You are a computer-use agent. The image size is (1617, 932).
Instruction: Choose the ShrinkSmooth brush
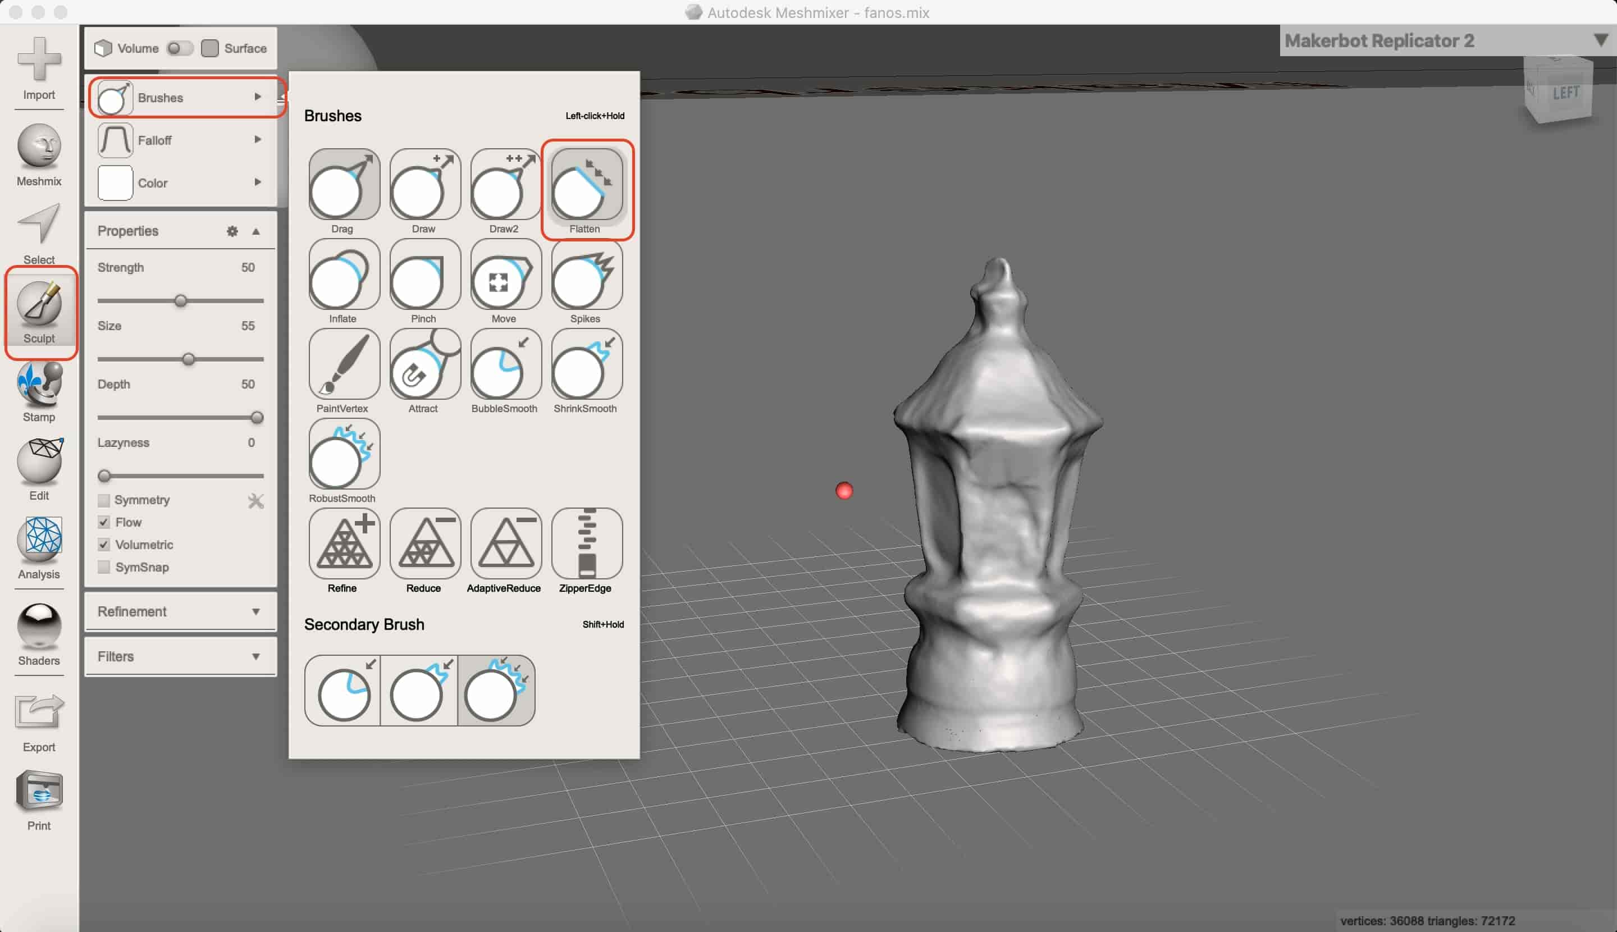[x=586, y=364]
